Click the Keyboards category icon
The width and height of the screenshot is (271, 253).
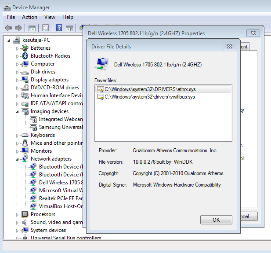pyautogui.click(x=25, y=135)
